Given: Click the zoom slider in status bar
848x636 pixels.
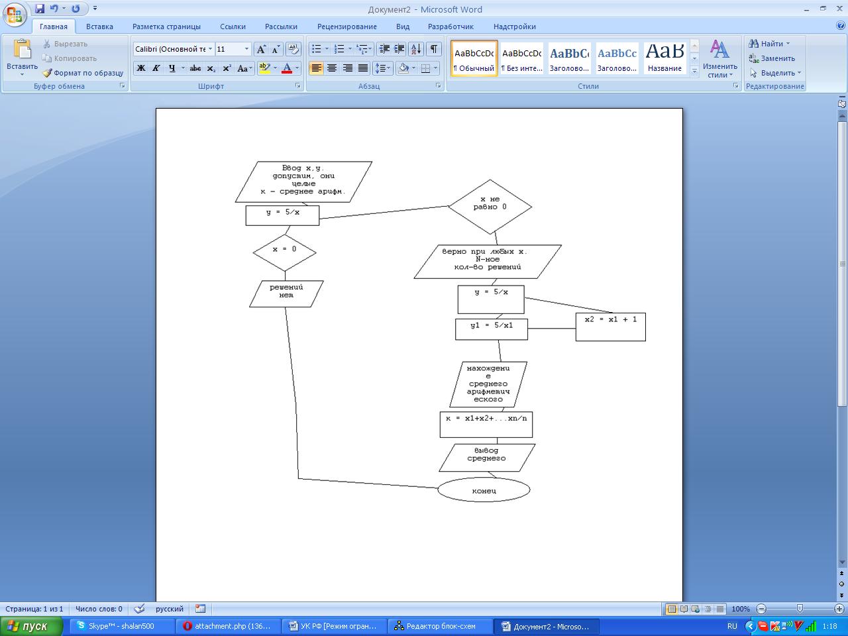Looking at the screenshot, I should pyautogui.click(x=800, y=609).
